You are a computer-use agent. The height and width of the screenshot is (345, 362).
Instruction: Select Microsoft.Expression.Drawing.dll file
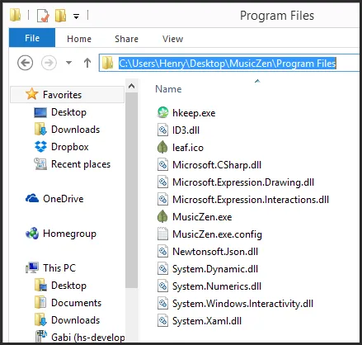pyautogui.click(x=243, y=182)
